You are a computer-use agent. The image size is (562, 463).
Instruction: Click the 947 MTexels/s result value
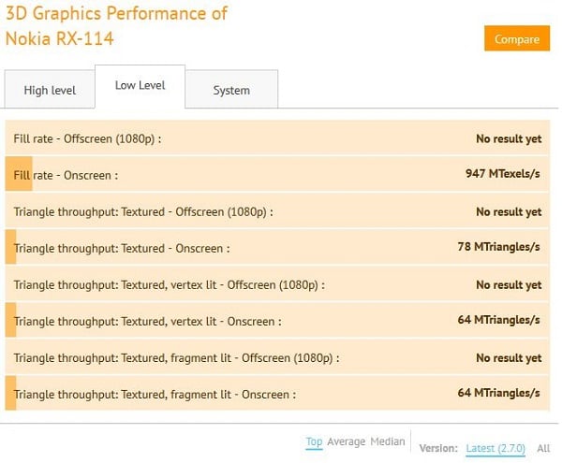pos(502,174)
